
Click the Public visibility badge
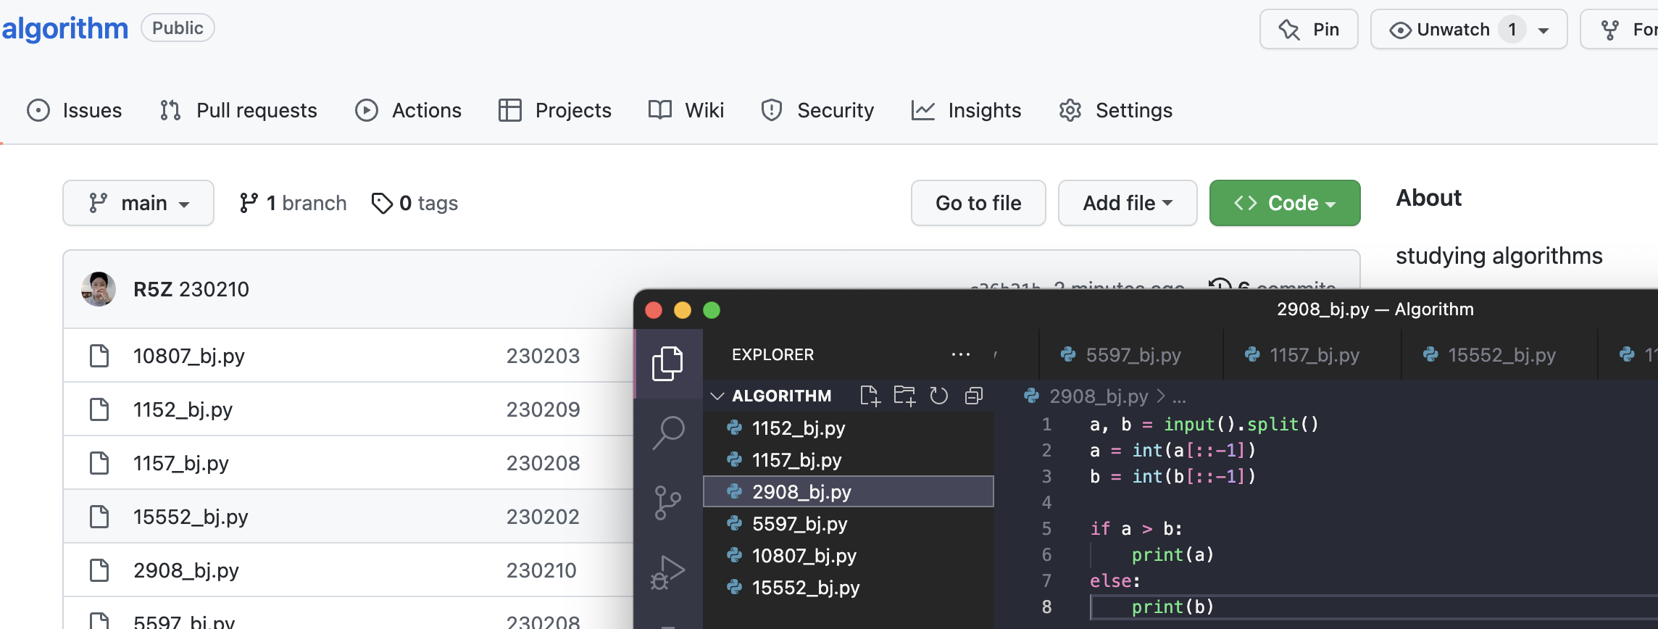(x=178, y=28)
